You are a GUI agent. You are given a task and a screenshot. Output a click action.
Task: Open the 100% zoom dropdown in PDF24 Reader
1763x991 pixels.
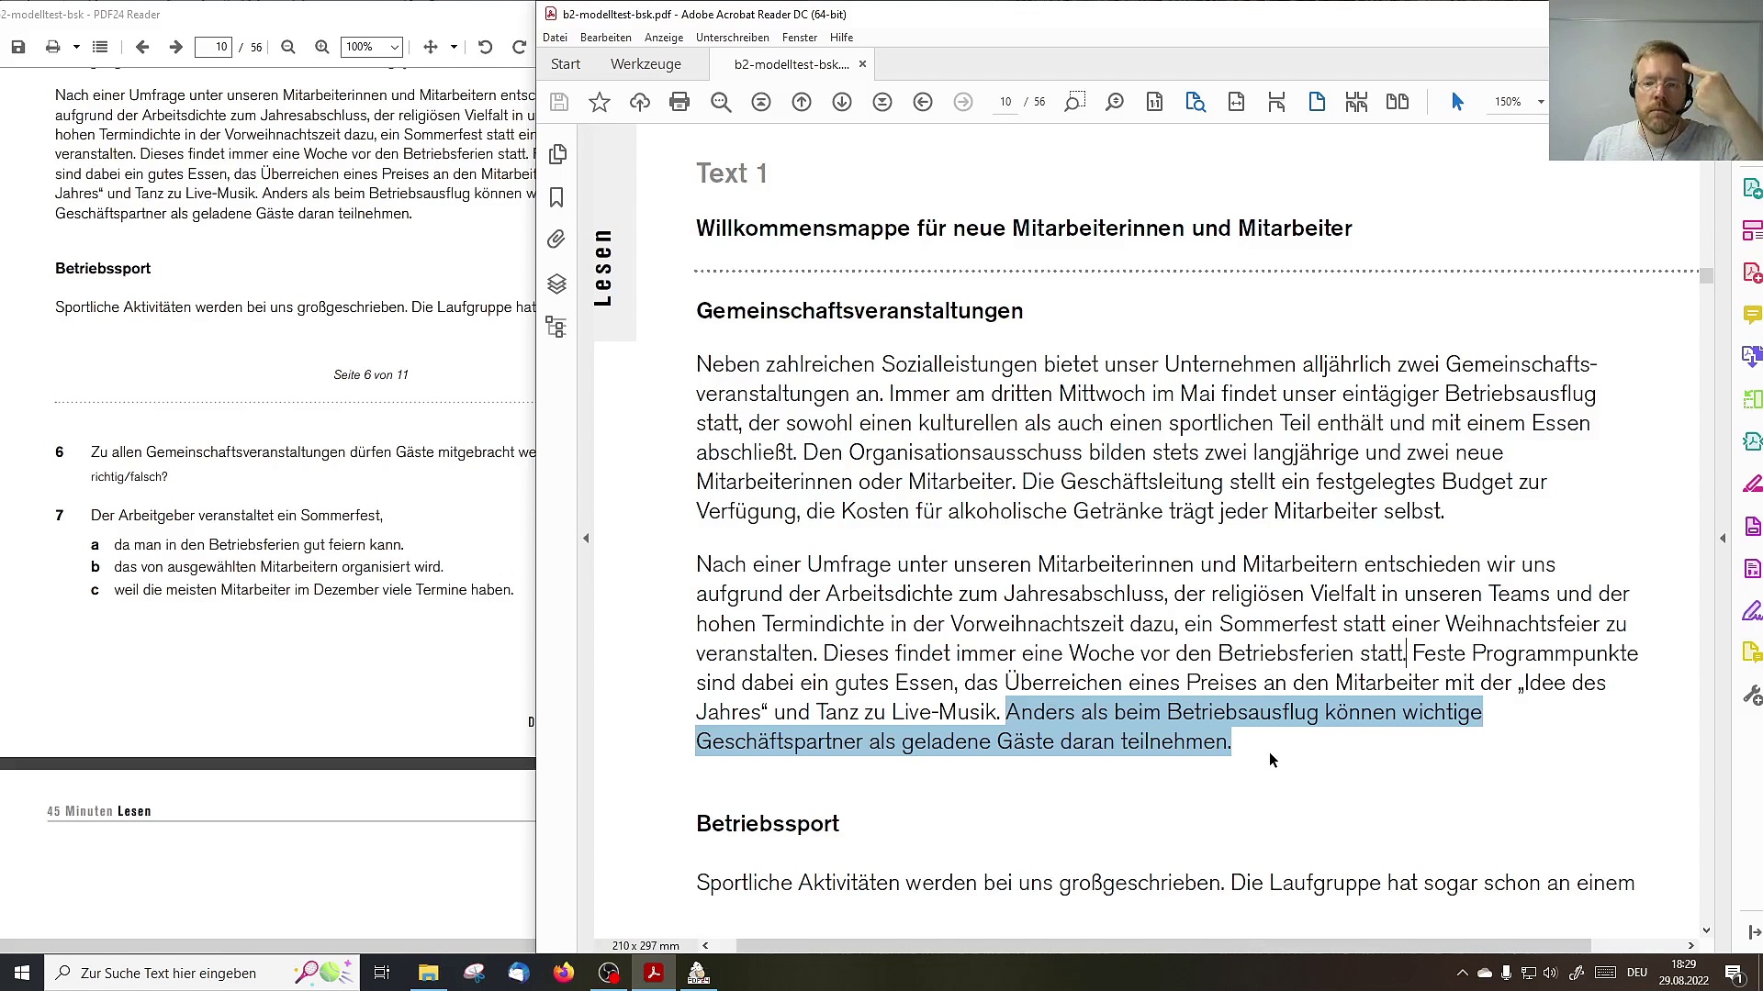click(x=395, y=47)
